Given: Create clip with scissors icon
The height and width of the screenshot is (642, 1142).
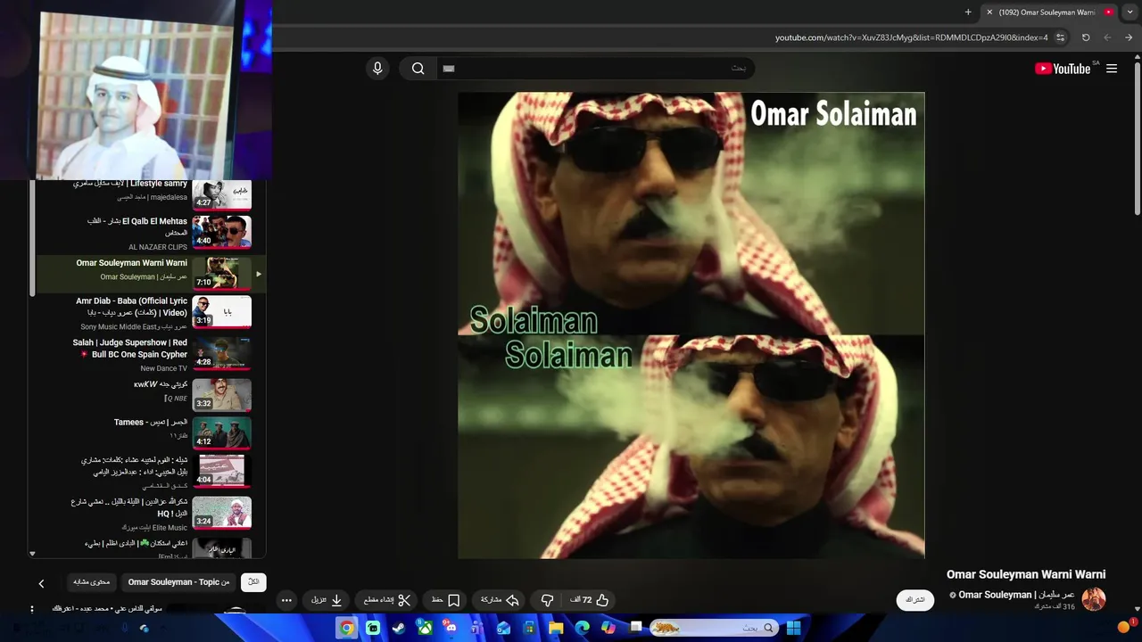Looking at the screenshot, I should [x=387, y=600].
